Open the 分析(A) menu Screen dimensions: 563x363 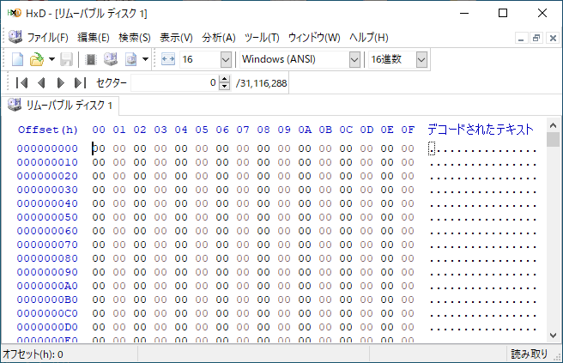tap(219, 38)
